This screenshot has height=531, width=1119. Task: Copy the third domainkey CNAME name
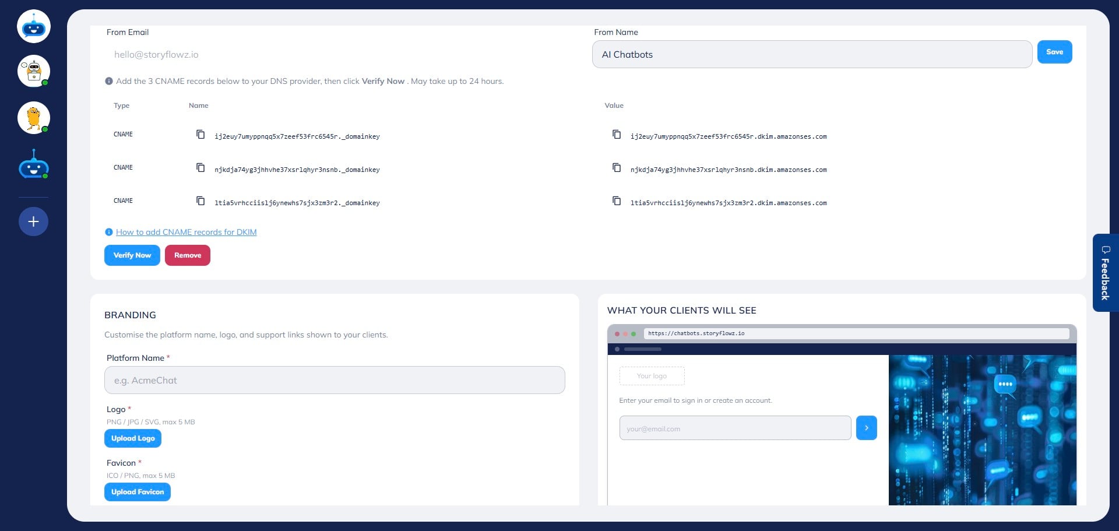tap(200, 201)
